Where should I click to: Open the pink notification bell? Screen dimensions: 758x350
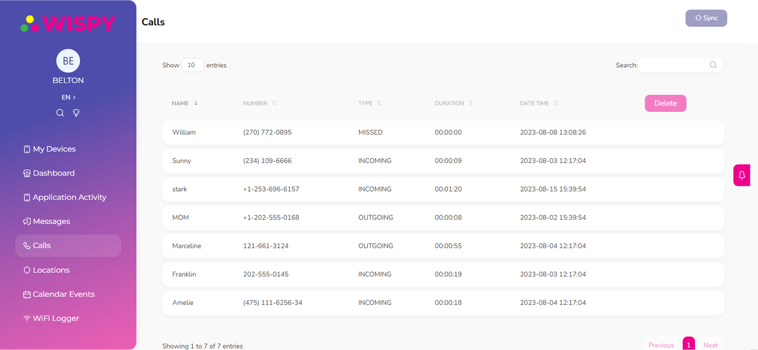tap(741, 175)
